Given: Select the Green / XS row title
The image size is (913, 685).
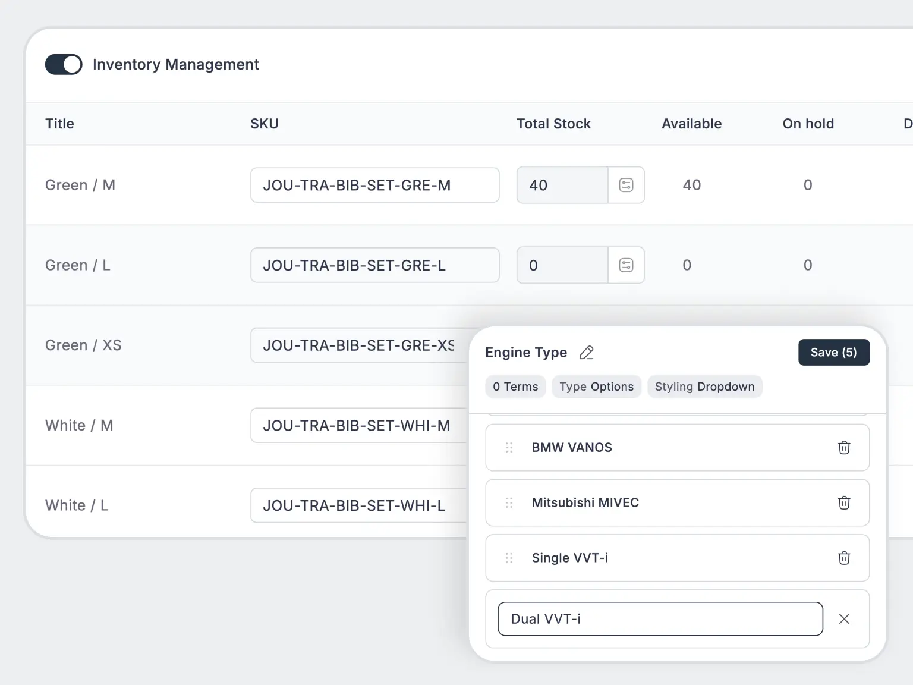Looking at the screenshot, I should (x=83, y=345).
